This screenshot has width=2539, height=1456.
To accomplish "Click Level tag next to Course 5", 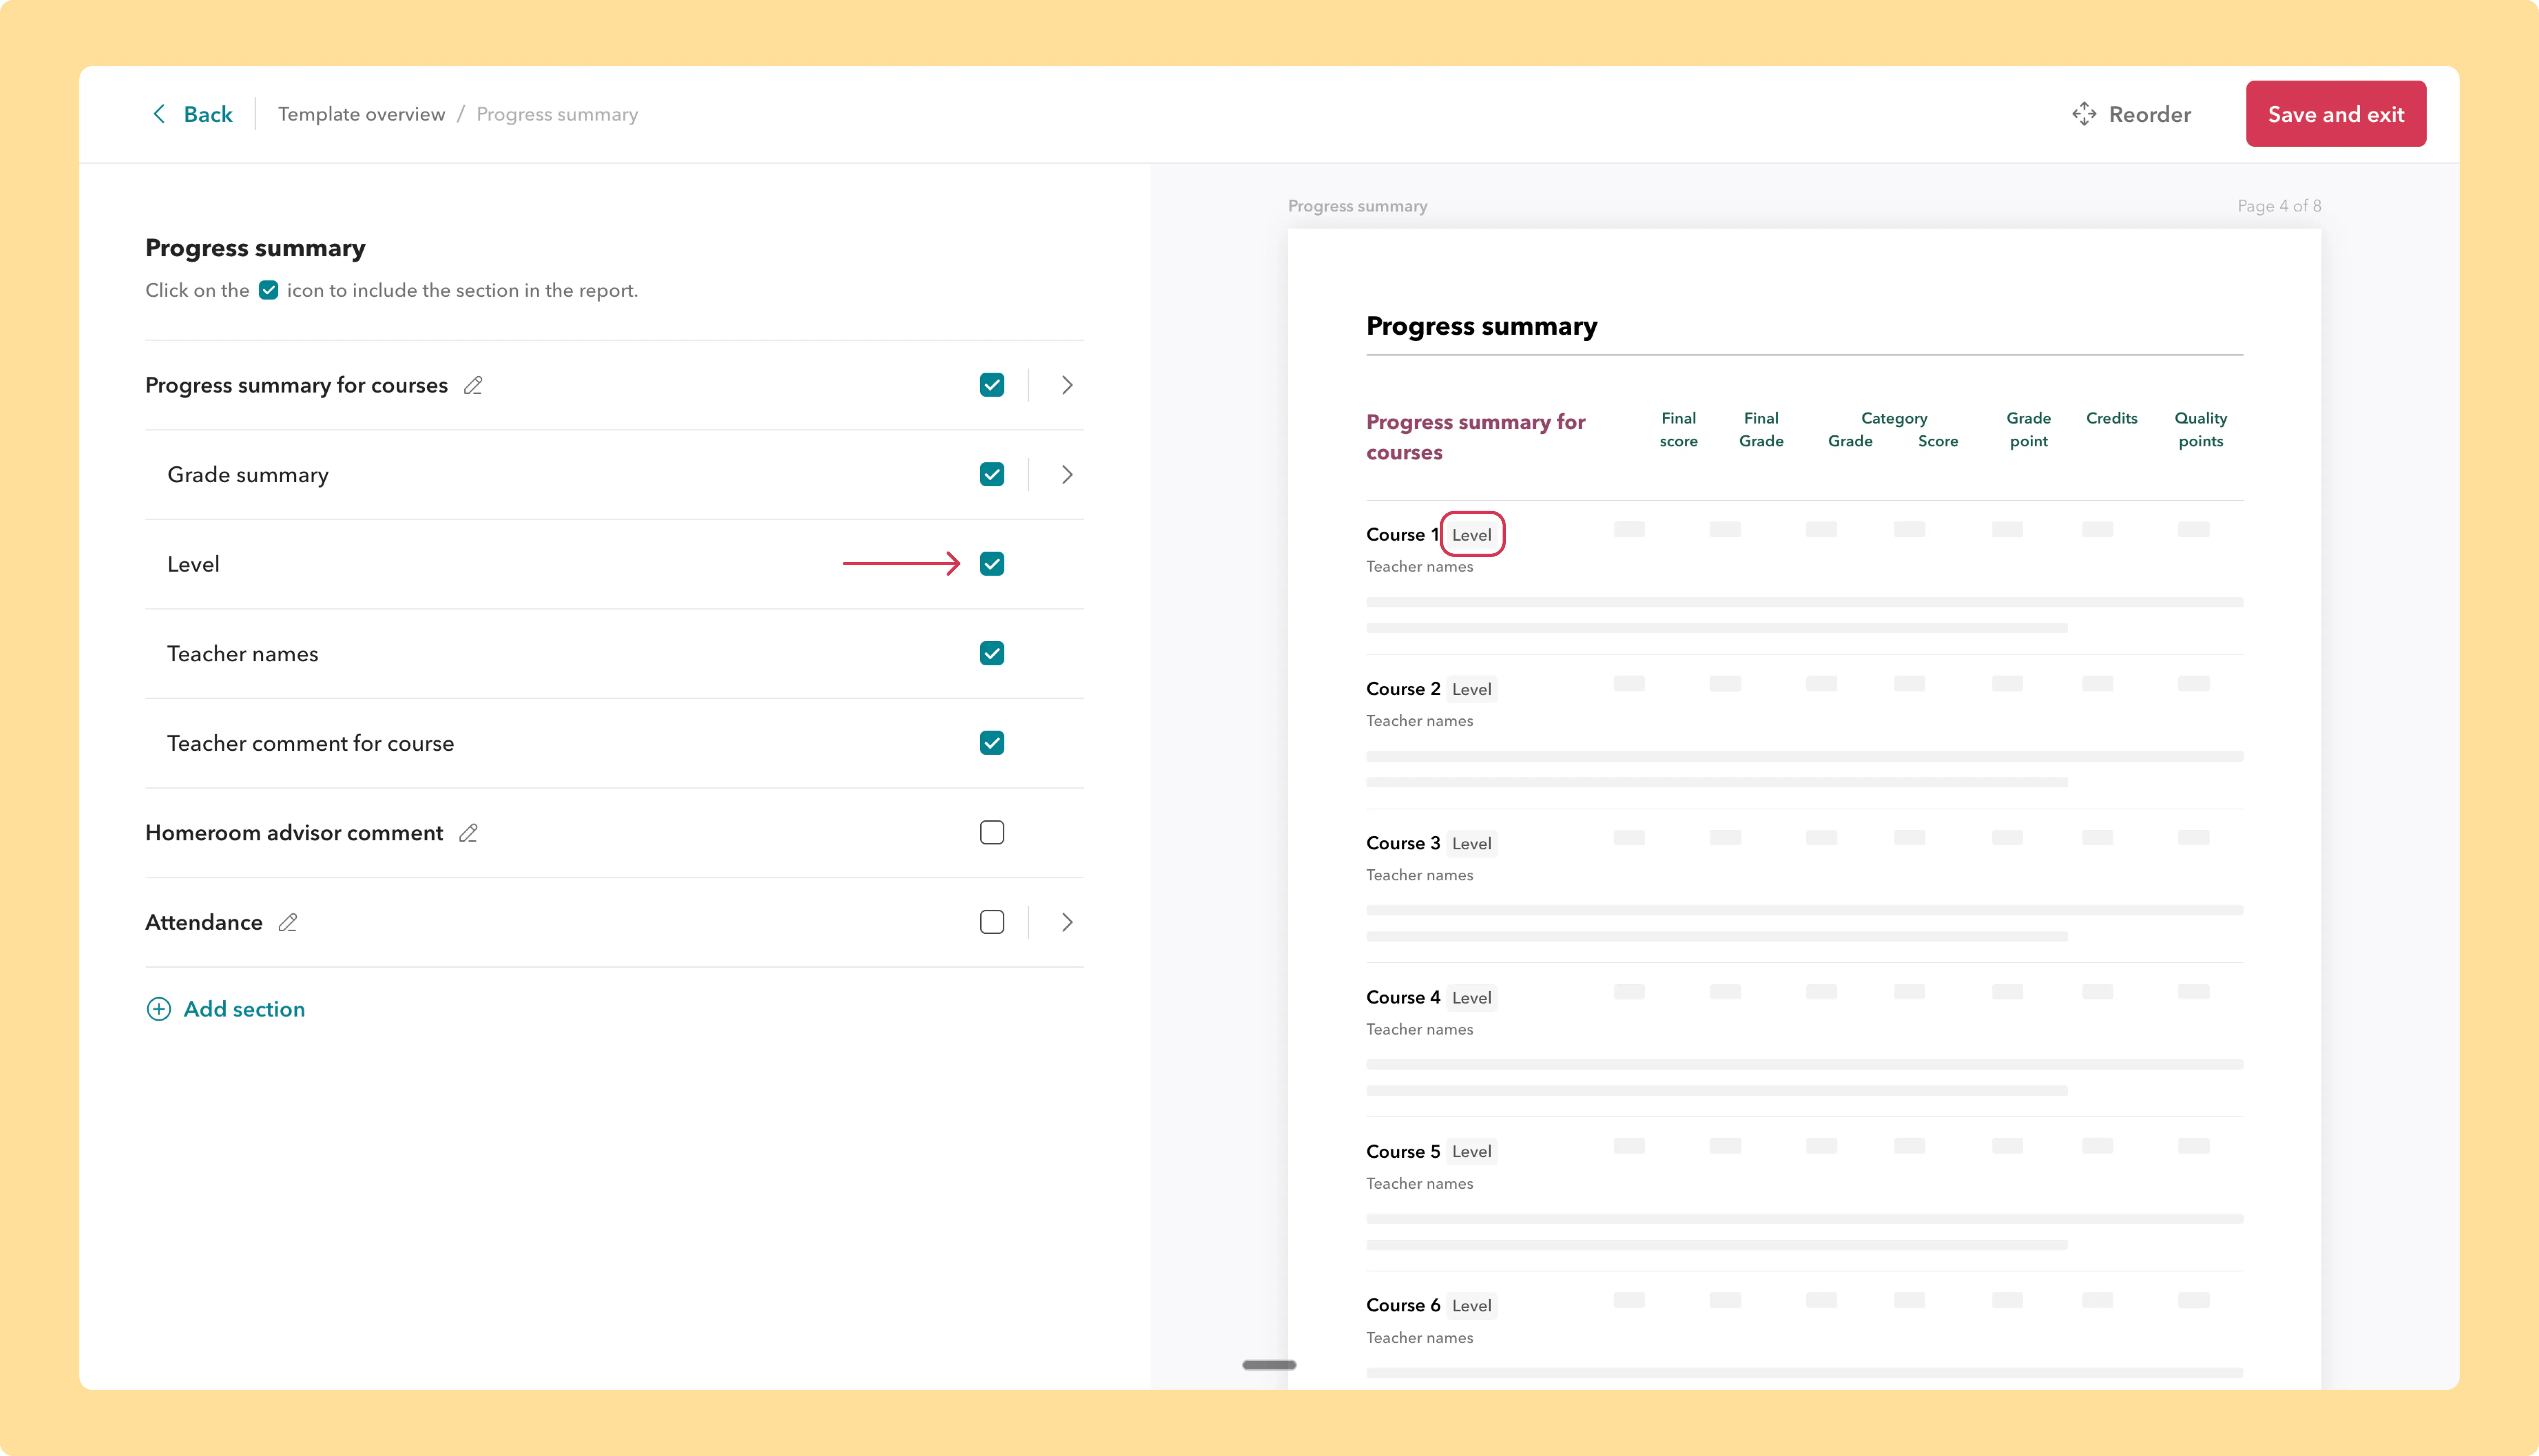I will click(1472, 1151).
